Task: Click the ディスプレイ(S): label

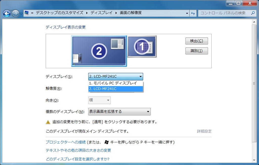Action: coord(59,77)
